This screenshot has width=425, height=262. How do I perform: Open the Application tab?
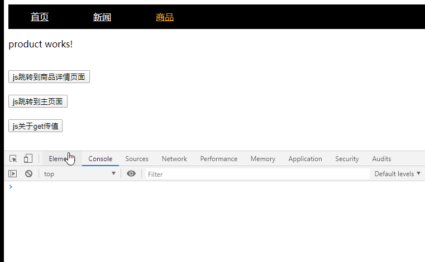click(x=305, y=159)
